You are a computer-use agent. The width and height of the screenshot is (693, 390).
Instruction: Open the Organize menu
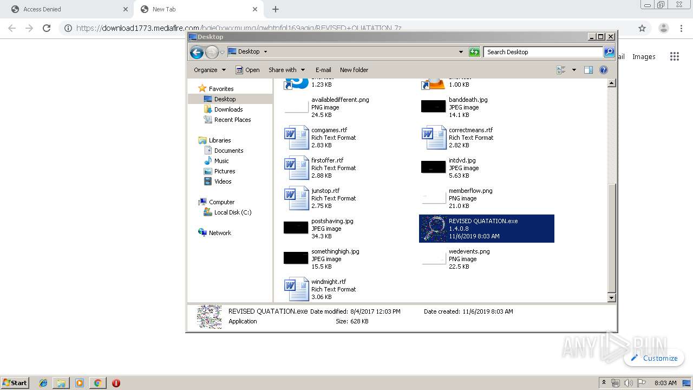click(x=210, y=70)
